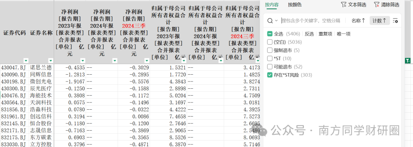Image resolution: width=413 pixels, height=147 pixels.
Task: Check the 强制退市 option
Action: pos(270,50)
